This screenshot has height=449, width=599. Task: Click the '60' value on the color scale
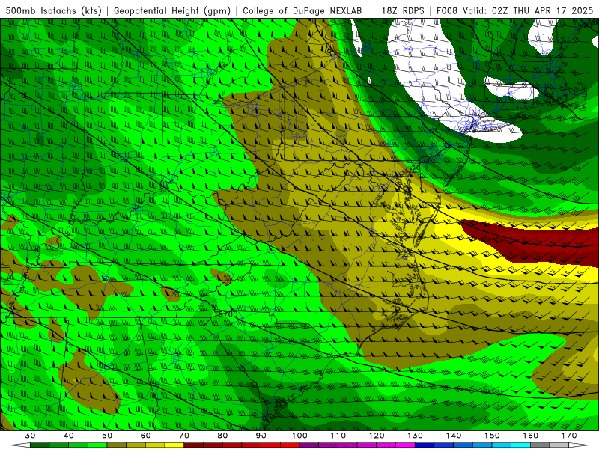[145, 436]
